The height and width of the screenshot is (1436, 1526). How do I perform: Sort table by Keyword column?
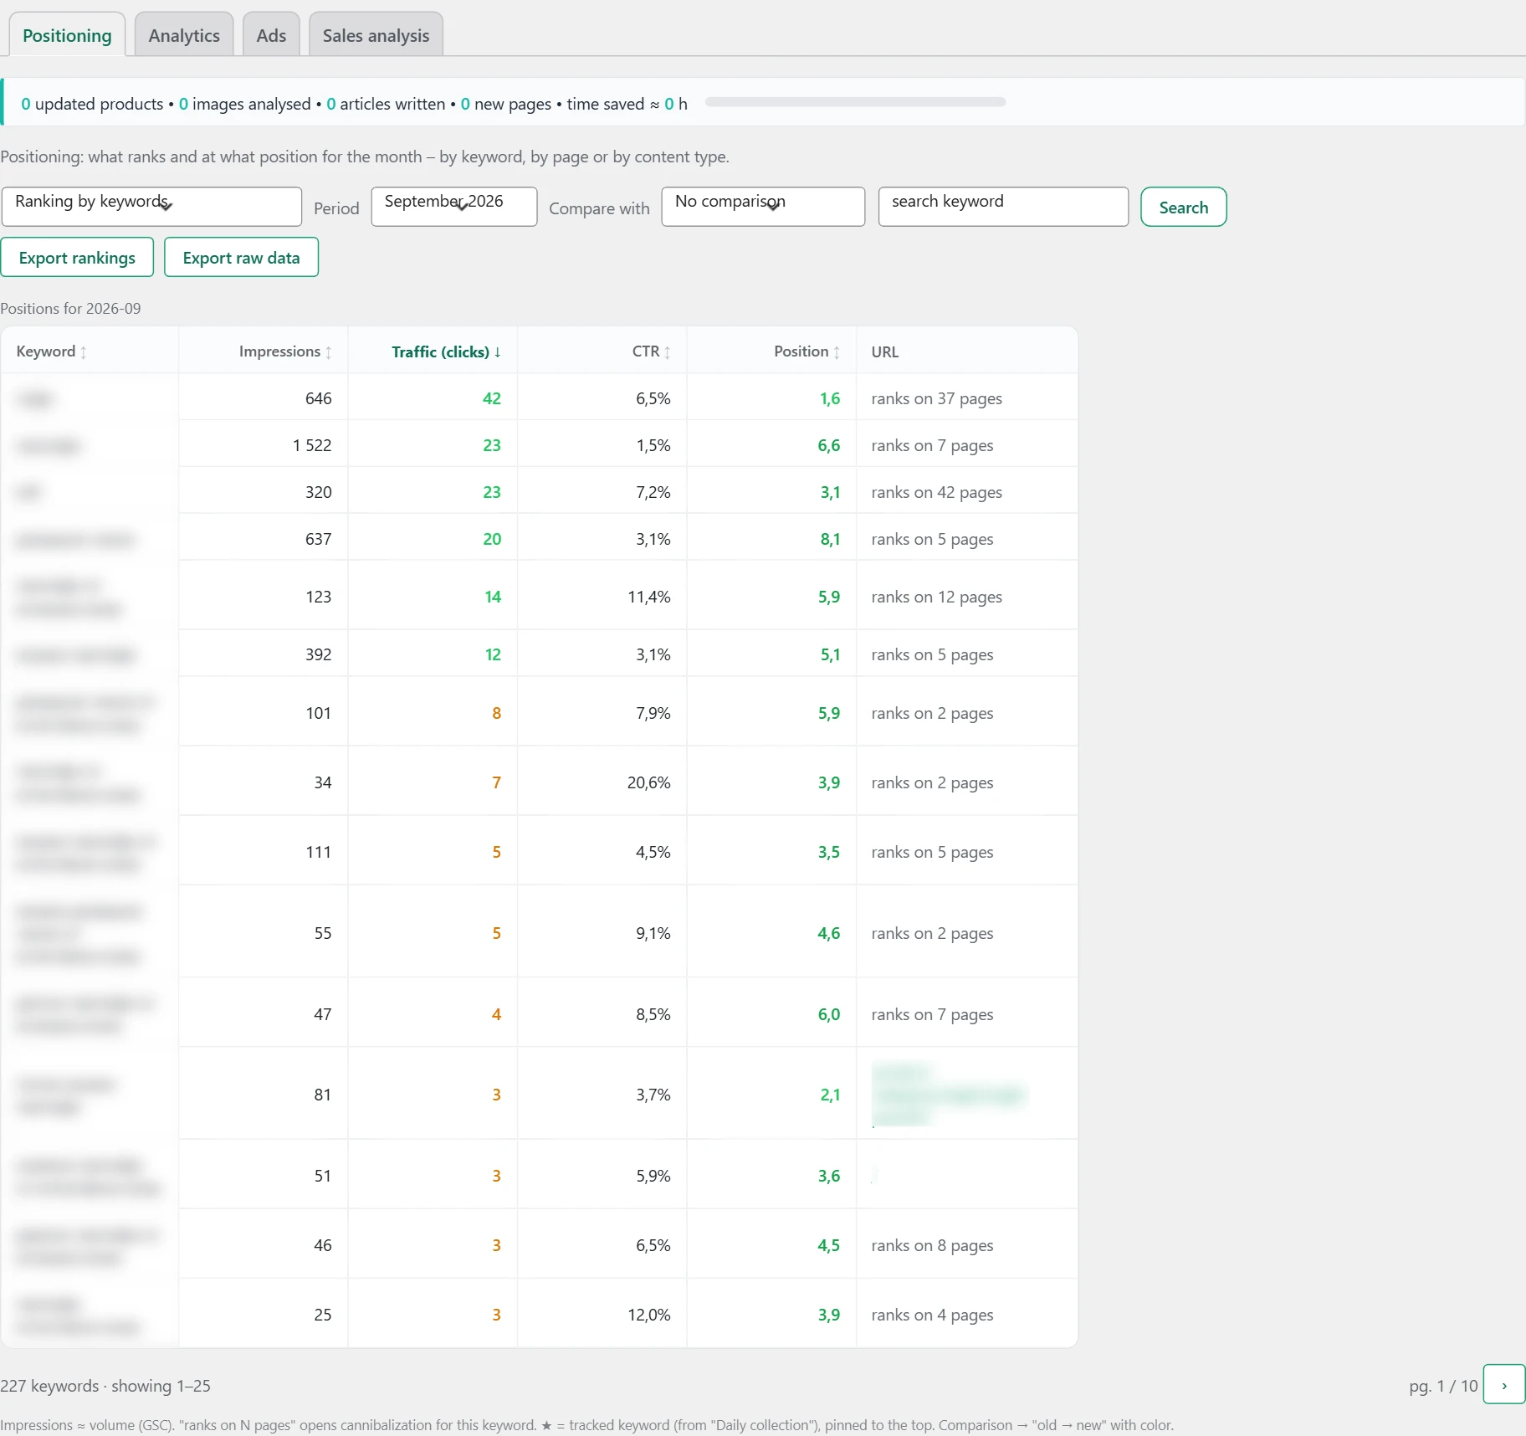point(52,351)
